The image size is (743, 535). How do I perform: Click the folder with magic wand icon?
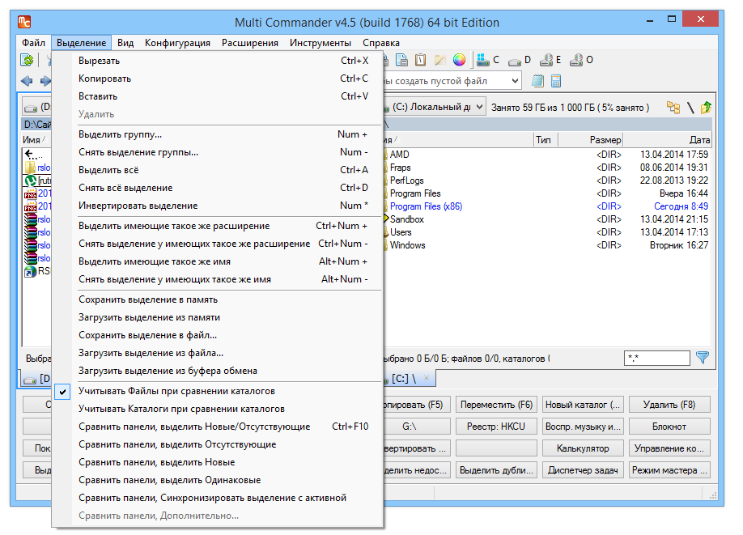point(440,60)
